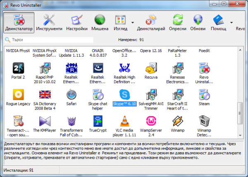This screenshot has height=177, width=248.
Task: Select StarCraft II Heart of the Swarm icon
Action: [177, 94]
